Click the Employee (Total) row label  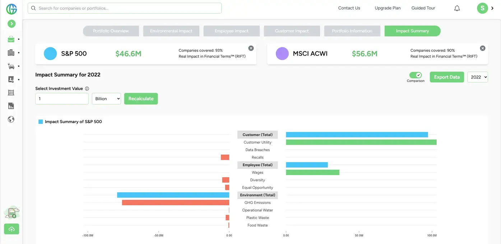click(258, 165)
